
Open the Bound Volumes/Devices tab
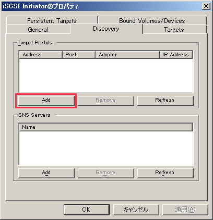click(x=152, y=20)
